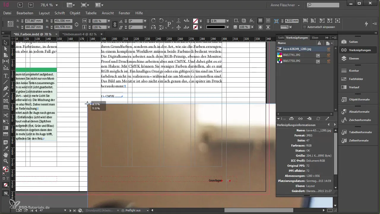Screen dimensions: 380x214
Task: Select the Pen tool
Action: (5, 88)
